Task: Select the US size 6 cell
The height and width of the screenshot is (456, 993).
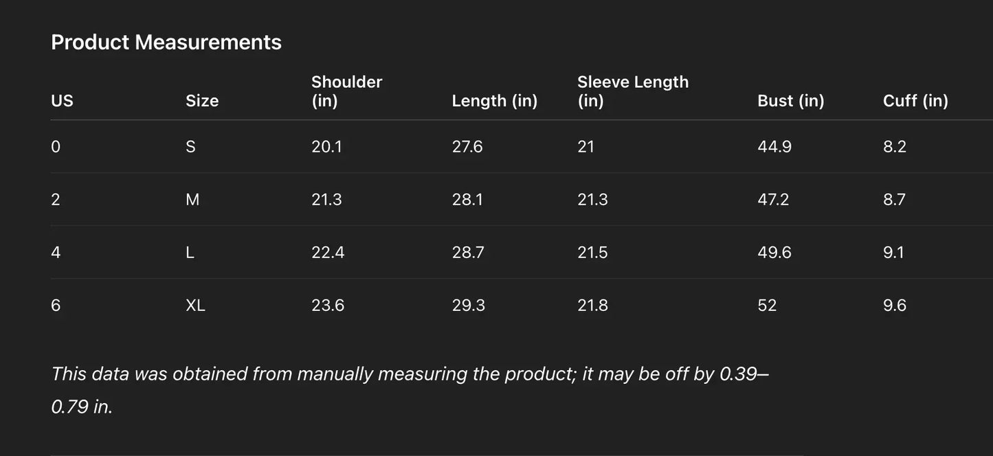Action: pos(56,306)
